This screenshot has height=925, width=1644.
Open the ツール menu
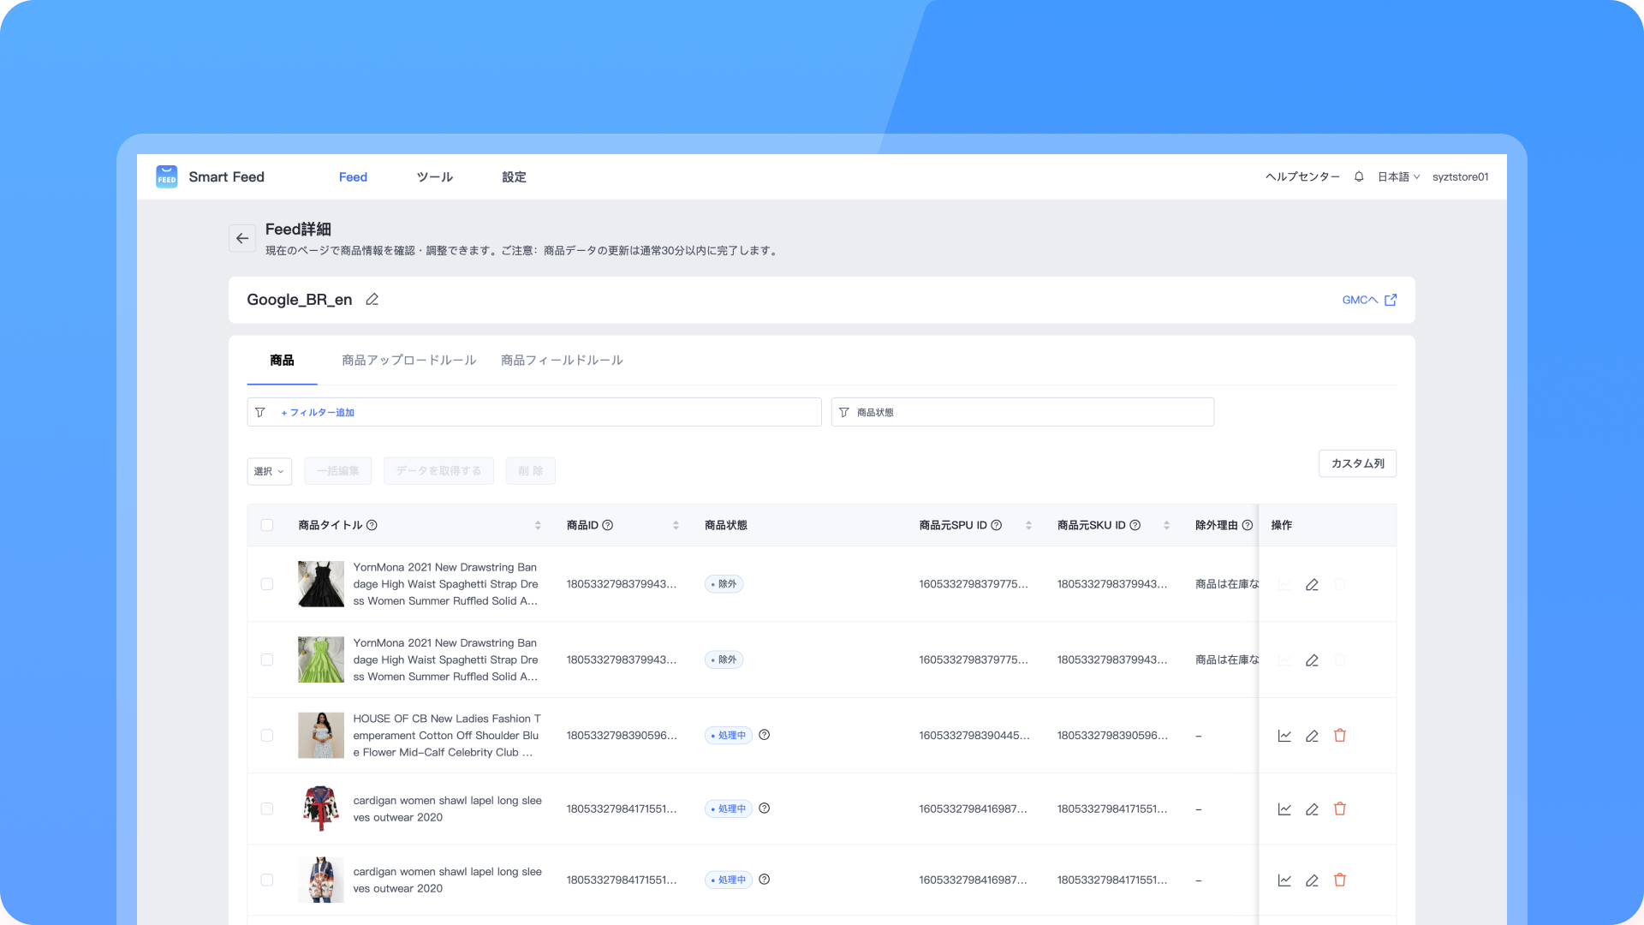tap(435, 177)
